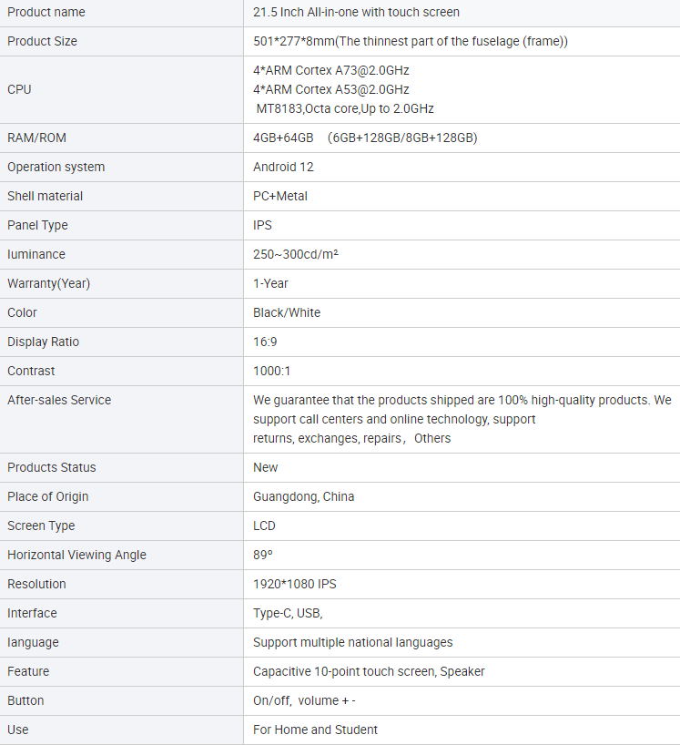Click the Type-C, USB interface value
The image size is (680, 745).
288,613
